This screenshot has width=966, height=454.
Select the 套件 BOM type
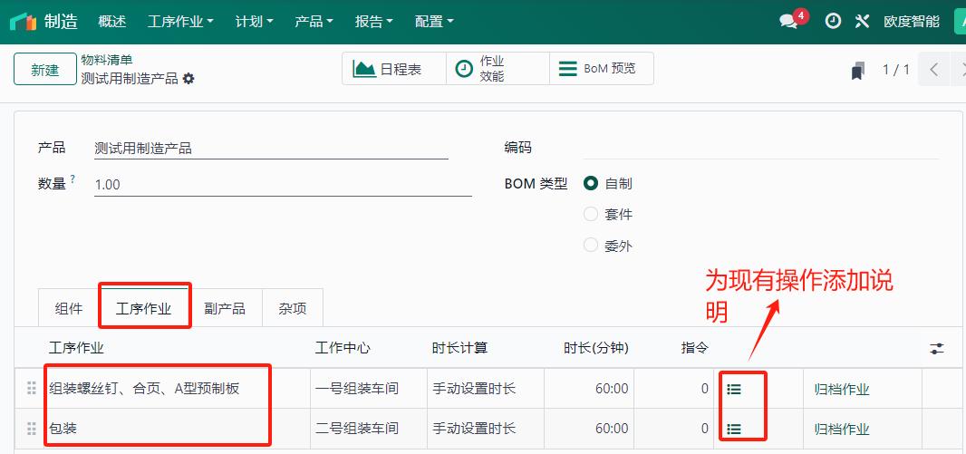point(591,215)
